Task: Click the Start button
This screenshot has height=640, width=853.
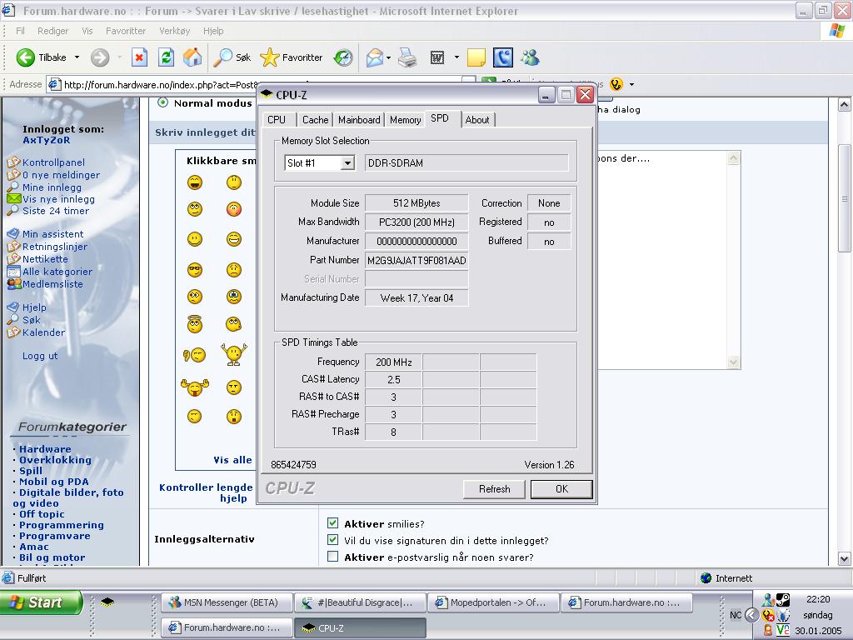Action: pyautogui.click(x=41, y=602)
